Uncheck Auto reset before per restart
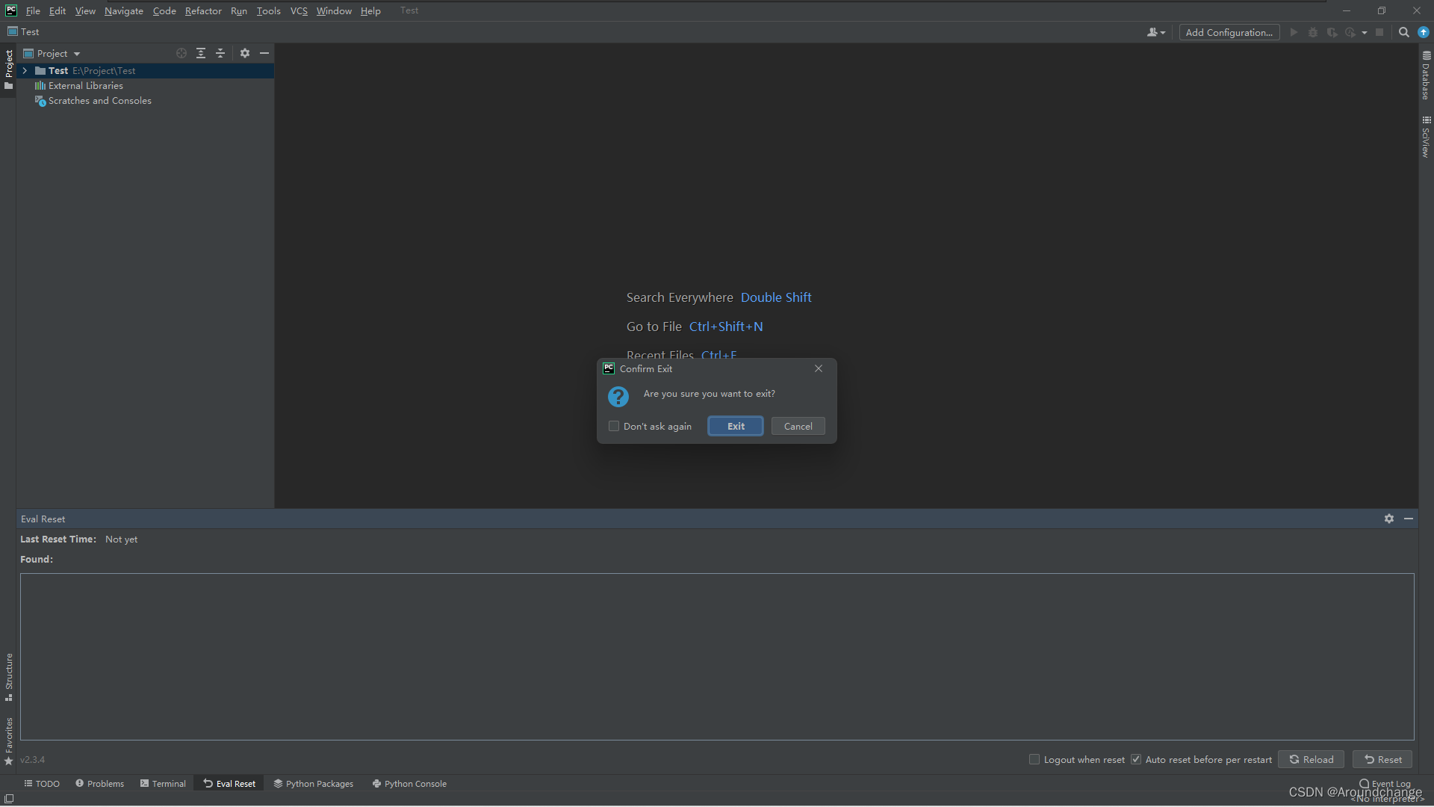This screenshot has width=1434, height=807. (1136, 759)
